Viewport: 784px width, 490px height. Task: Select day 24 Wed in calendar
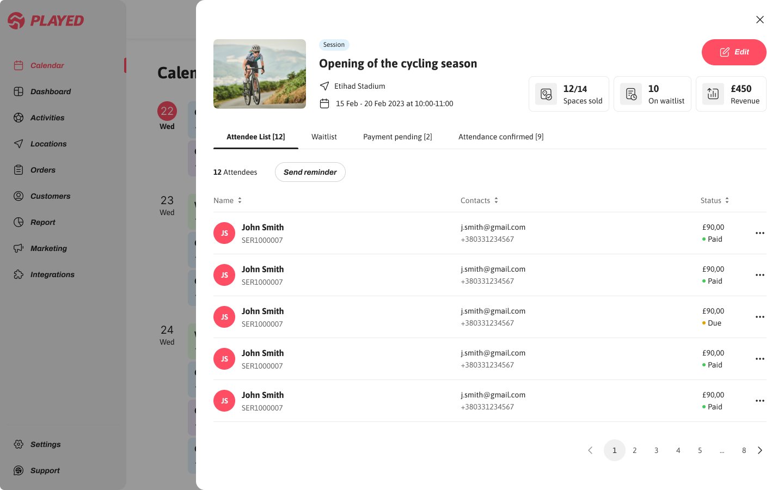tap(167, 335)
